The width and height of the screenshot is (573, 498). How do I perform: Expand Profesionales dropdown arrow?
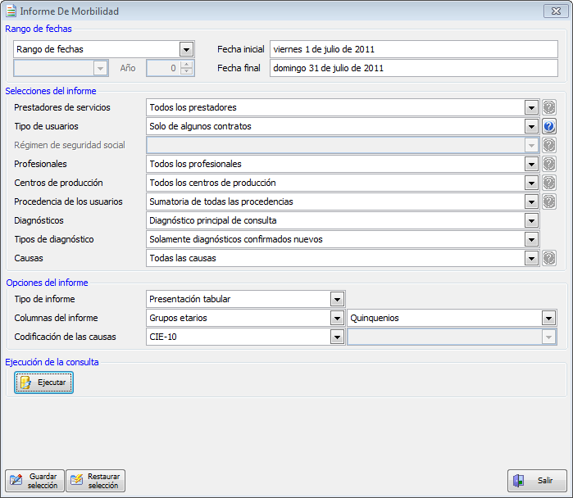click(x=531, y=165)
